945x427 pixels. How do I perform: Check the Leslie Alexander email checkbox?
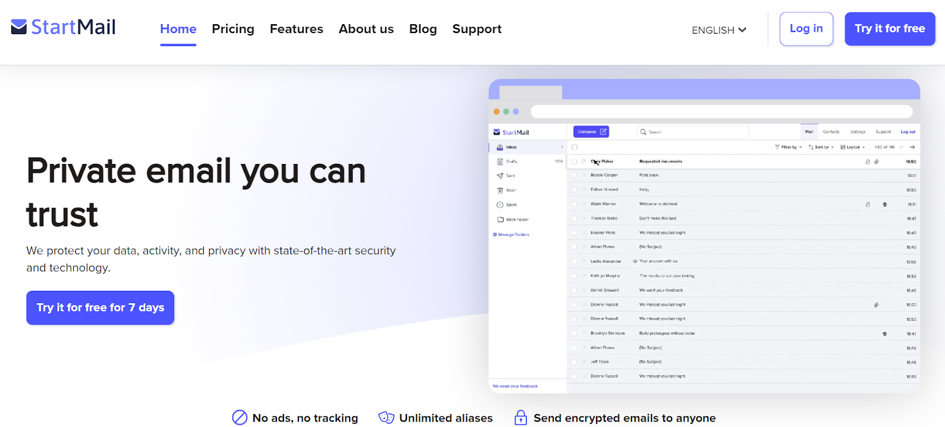point(574,261)
